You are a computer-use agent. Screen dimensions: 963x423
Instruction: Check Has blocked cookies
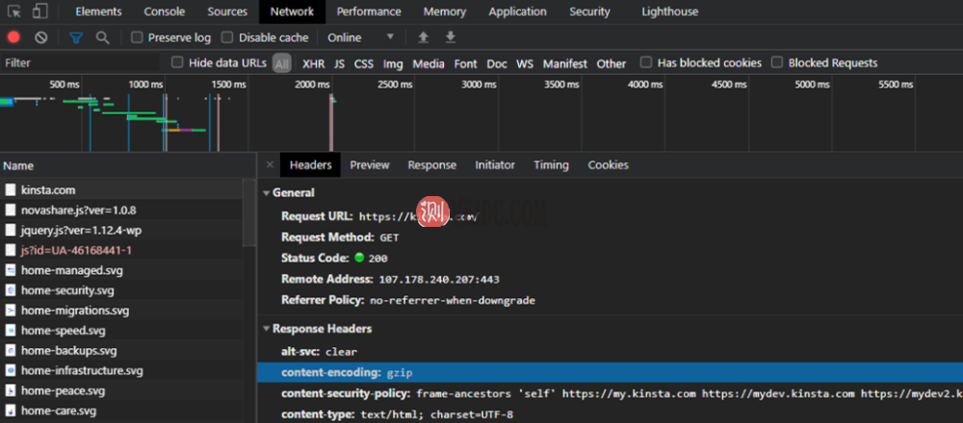tap(645, 62)
